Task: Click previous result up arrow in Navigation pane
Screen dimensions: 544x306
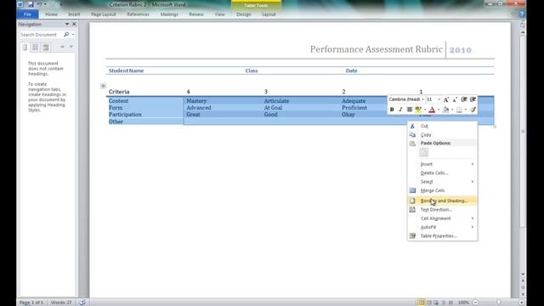Action: pos(62,47)
